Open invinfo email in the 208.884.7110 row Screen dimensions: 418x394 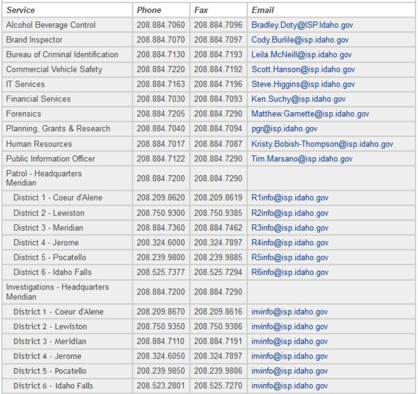[x=289, y=342]
